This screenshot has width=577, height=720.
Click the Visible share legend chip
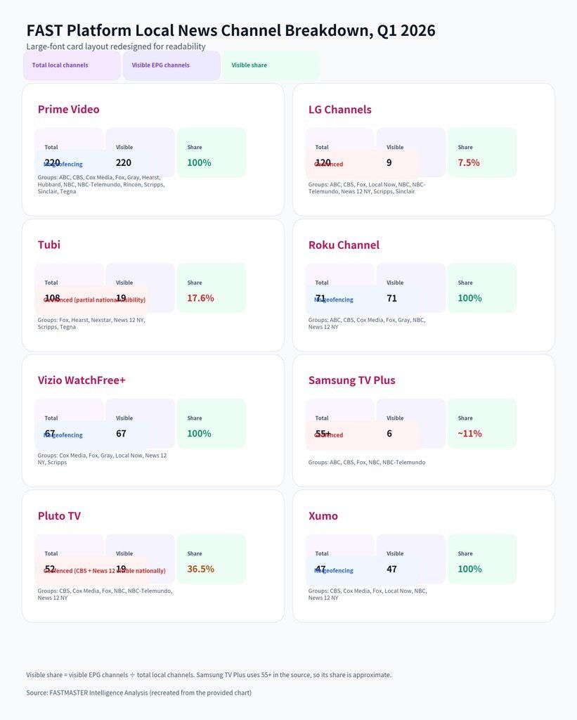271,65
